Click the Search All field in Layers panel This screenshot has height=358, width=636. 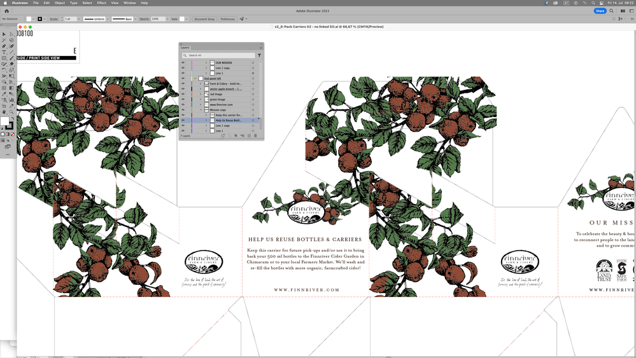coord(218,55)
